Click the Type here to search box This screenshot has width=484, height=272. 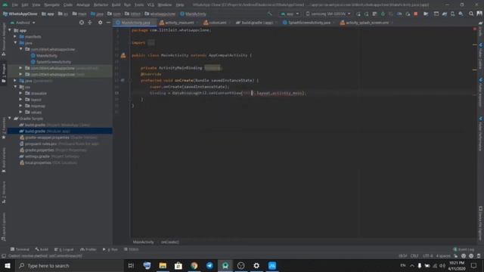70,265
